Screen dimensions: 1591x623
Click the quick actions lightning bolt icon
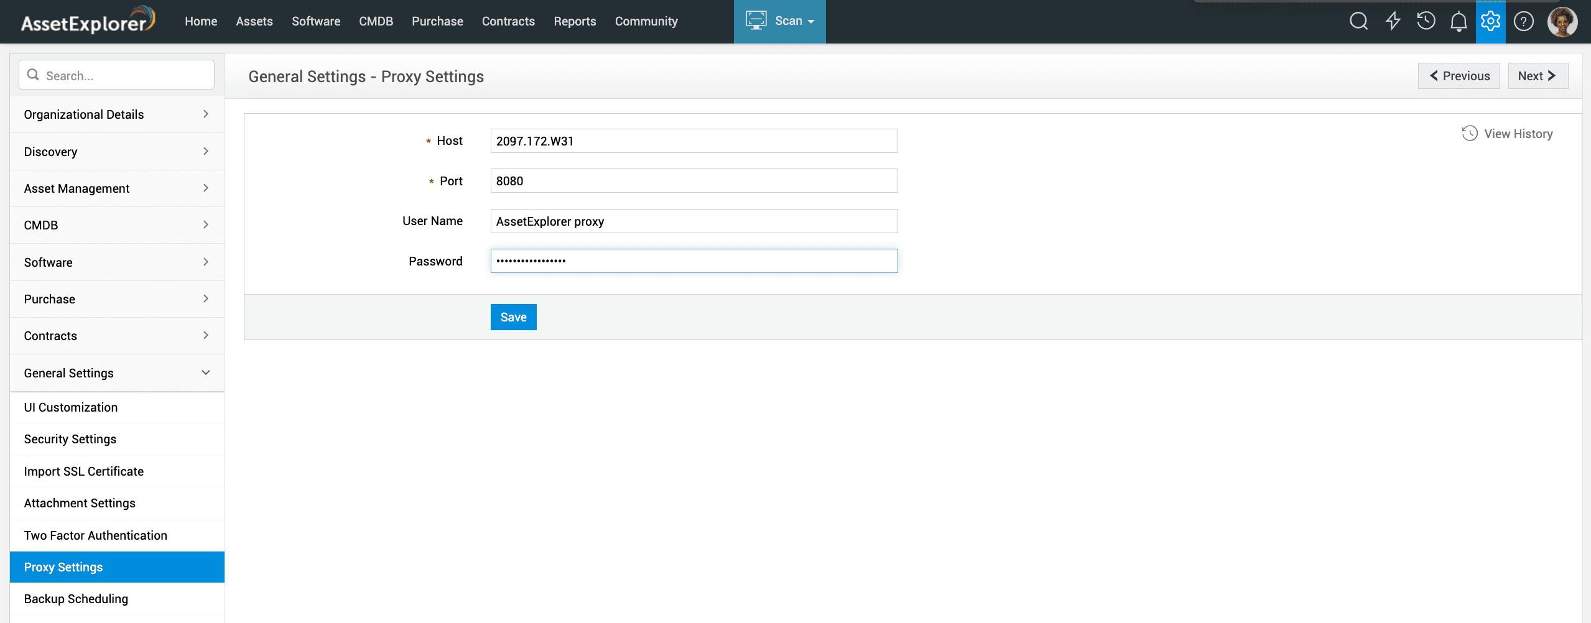(x=1393, y=21)
